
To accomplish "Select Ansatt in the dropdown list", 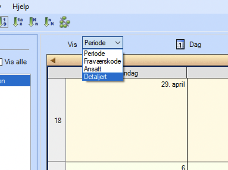I will [92, 69].
